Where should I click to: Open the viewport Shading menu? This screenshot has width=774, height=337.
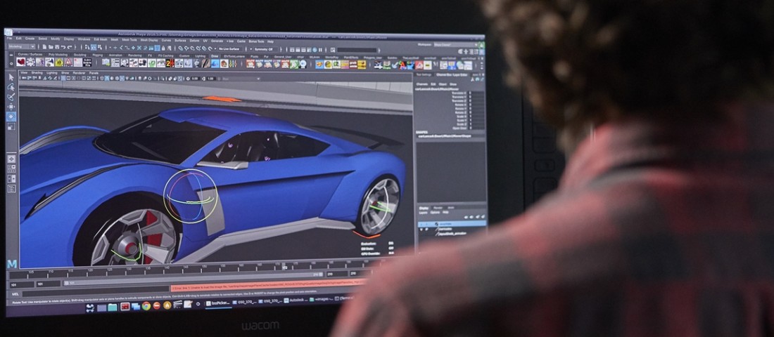(37, 73)
